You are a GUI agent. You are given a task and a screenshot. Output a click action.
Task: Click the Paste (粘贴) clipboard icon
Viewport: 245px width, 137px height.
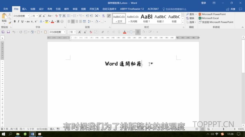[x=4, y=16]
